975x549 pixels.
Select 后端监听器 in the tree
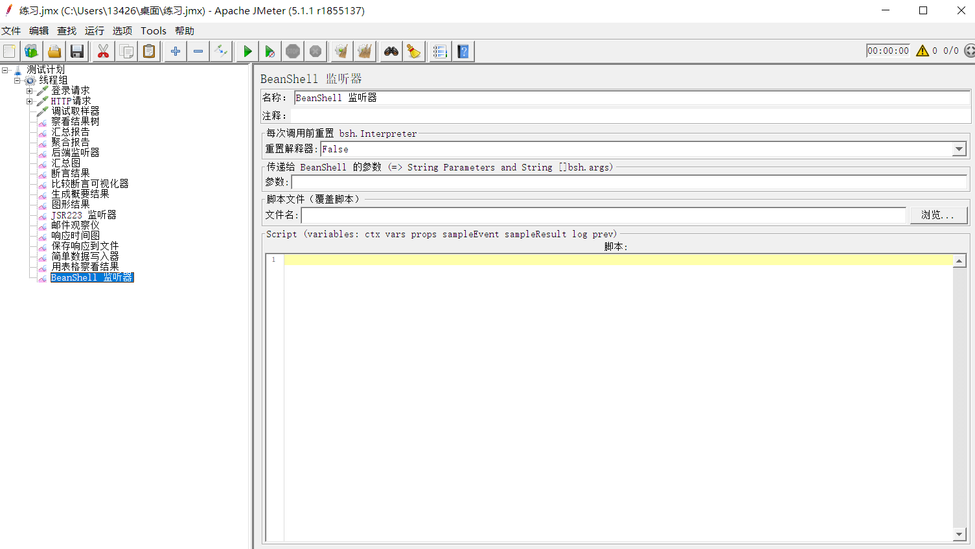point(75,153)
